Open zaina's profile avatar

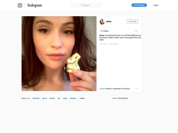pos(102,22)
